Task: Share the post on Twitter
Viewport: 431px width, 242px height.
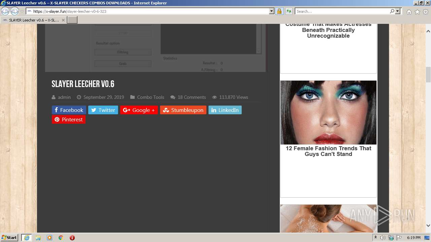Action: tap(103, 110)
